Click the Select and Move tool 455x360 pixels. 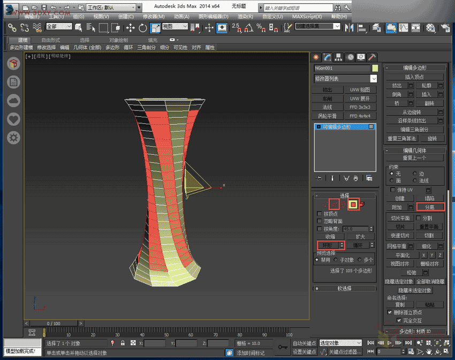click(130, 27)
